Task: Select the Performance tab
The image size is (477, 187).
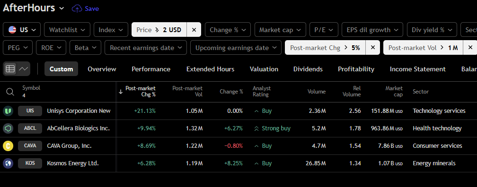Action: pos(151,69)
